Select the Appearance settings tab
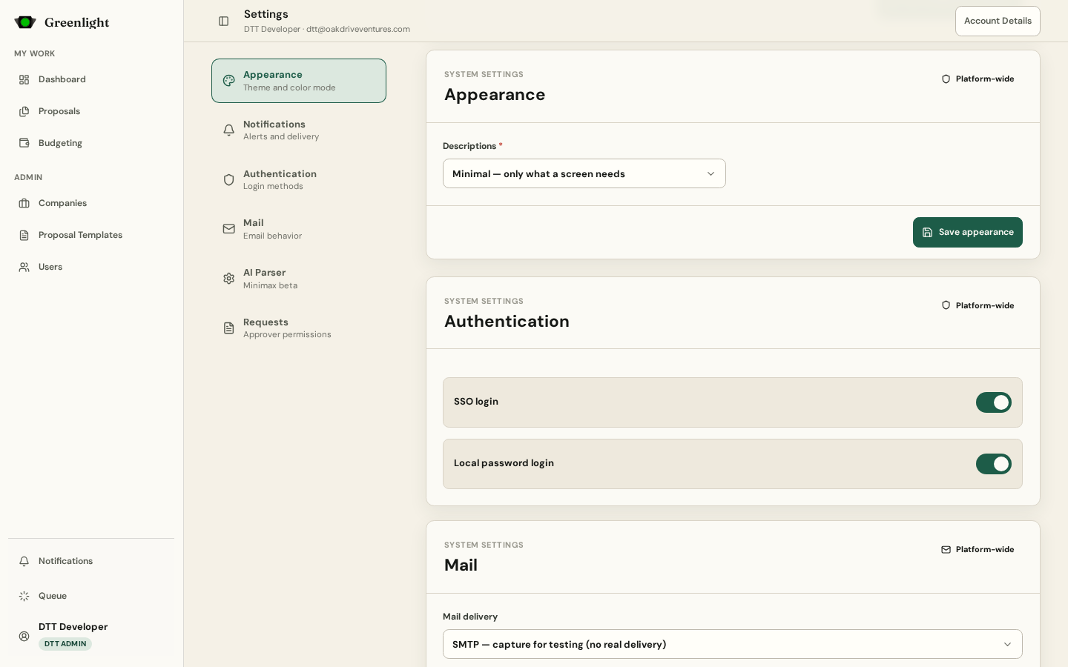Viewport: 1068px width, 667px height. (x=299, y=81)
